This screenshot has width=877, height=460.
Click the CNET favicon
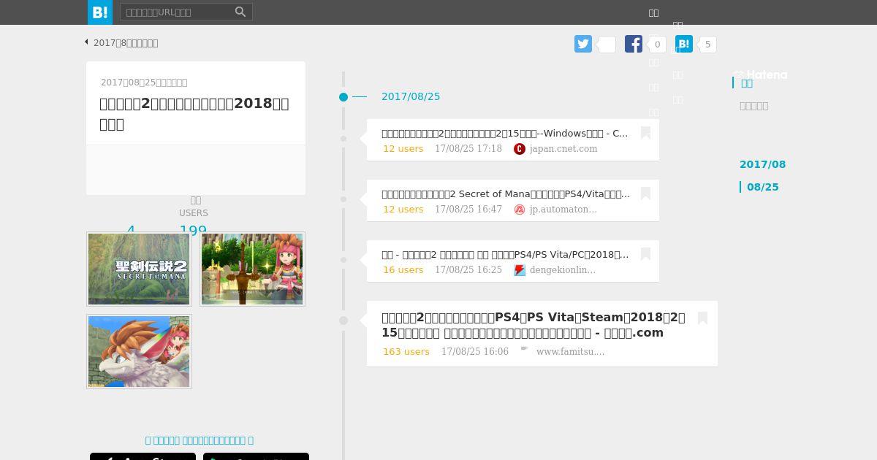click(520, 149)
